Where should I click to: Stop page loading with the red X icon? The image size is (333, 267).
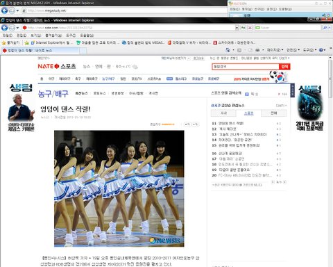pos(250,28)
